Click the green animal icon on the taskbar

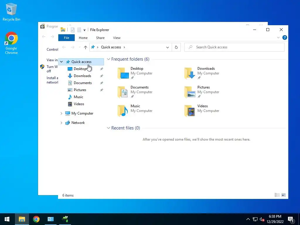coord(65,219)
